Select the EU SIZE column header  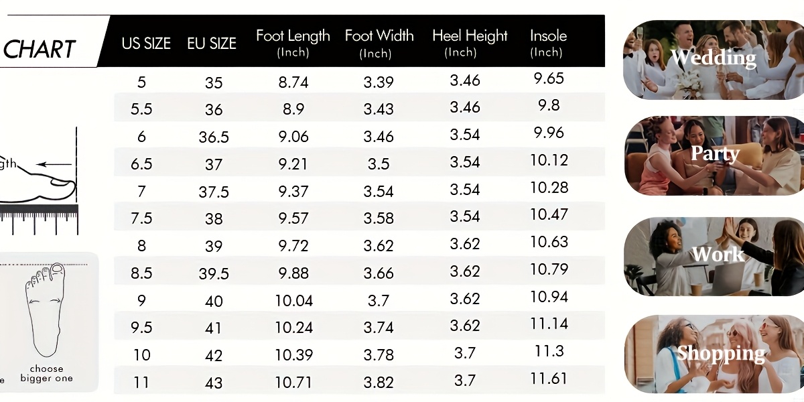[x=212, y=44]
